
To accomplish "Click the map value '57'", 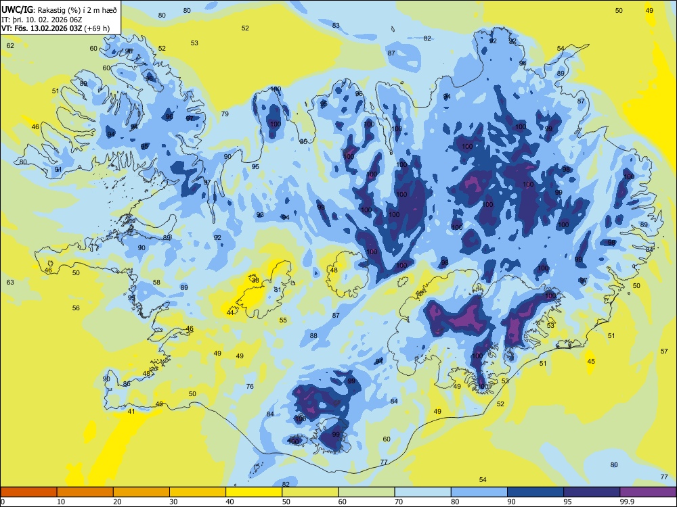I will pyautogui.click(x=665, y=352).
